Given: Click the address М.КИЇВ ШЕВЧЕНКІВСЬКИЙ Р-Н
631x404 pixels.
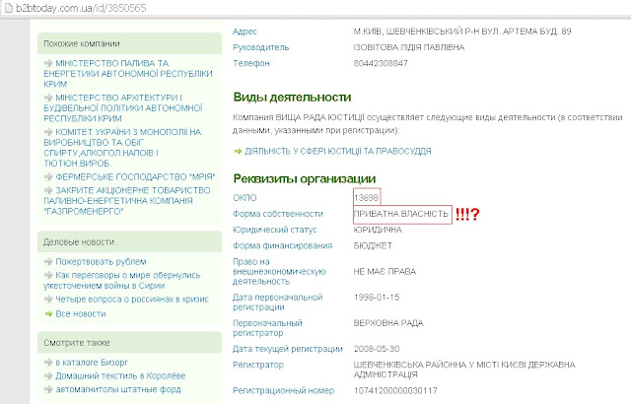Looking at the screenshot, I should 462,32.
